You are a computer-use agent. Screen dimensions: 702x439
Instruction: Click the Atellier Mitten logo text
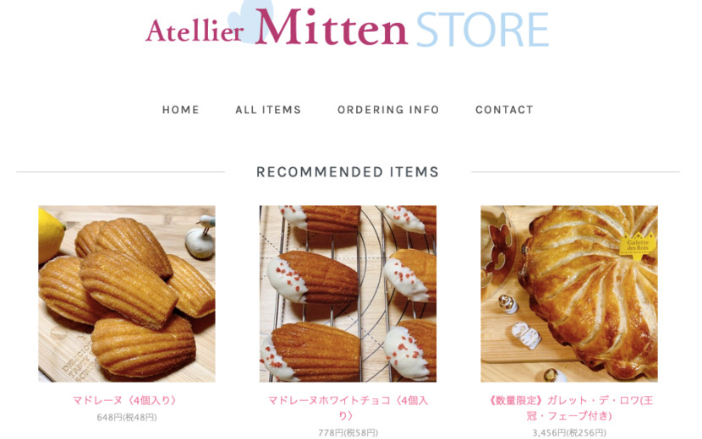[277, 28]
